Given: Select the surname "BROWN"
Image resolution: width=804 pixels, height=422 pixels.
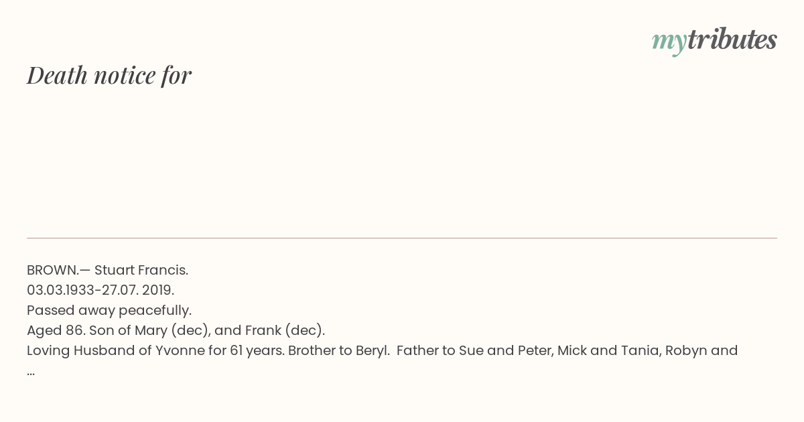Looking at the screenshot, I should tap(53, 270).
